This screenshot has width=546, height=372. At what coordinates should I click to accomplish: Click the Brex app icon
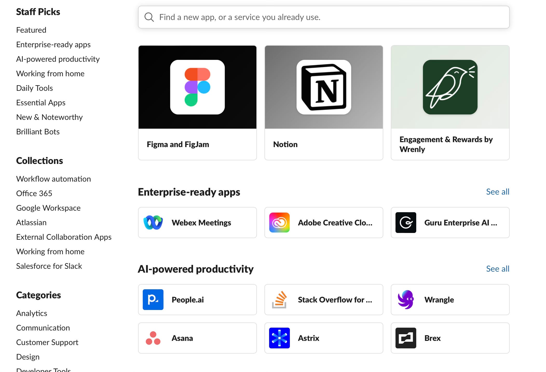(x=406, y=338)
